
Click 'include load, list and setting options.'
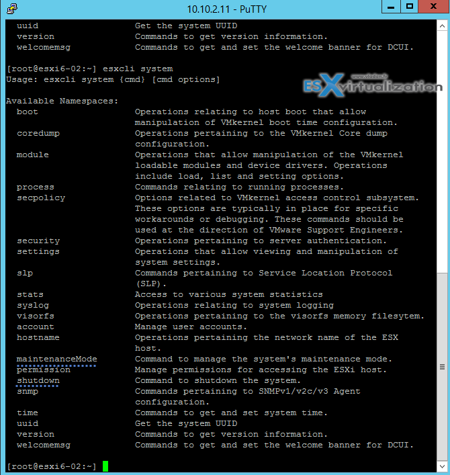(x=239, y=176)
